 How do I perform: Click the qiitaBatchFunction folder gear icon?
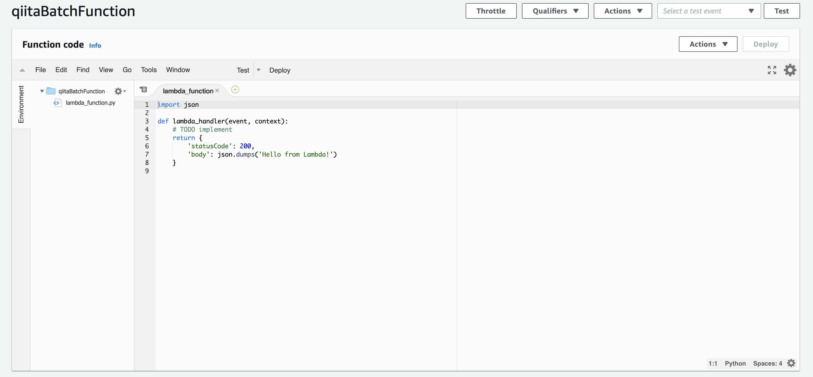(118, 91)
